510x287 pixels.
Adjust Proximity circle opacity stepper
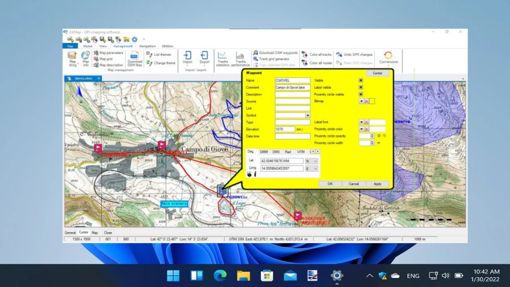[372, 136]
